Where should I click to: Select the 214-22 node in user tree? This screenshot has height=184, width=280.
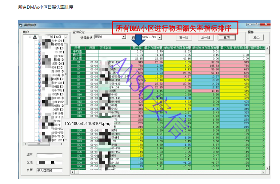[x=58, y=102]
